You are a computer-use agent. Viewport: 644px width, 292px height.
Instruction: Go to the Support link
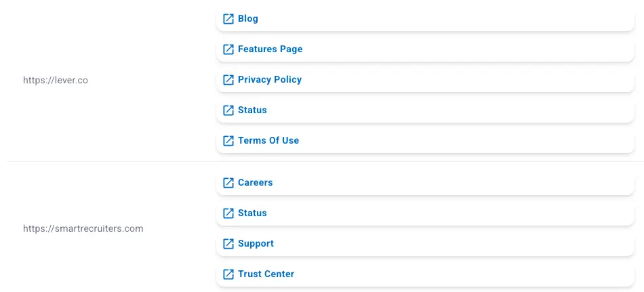click(x=256, y=244)
